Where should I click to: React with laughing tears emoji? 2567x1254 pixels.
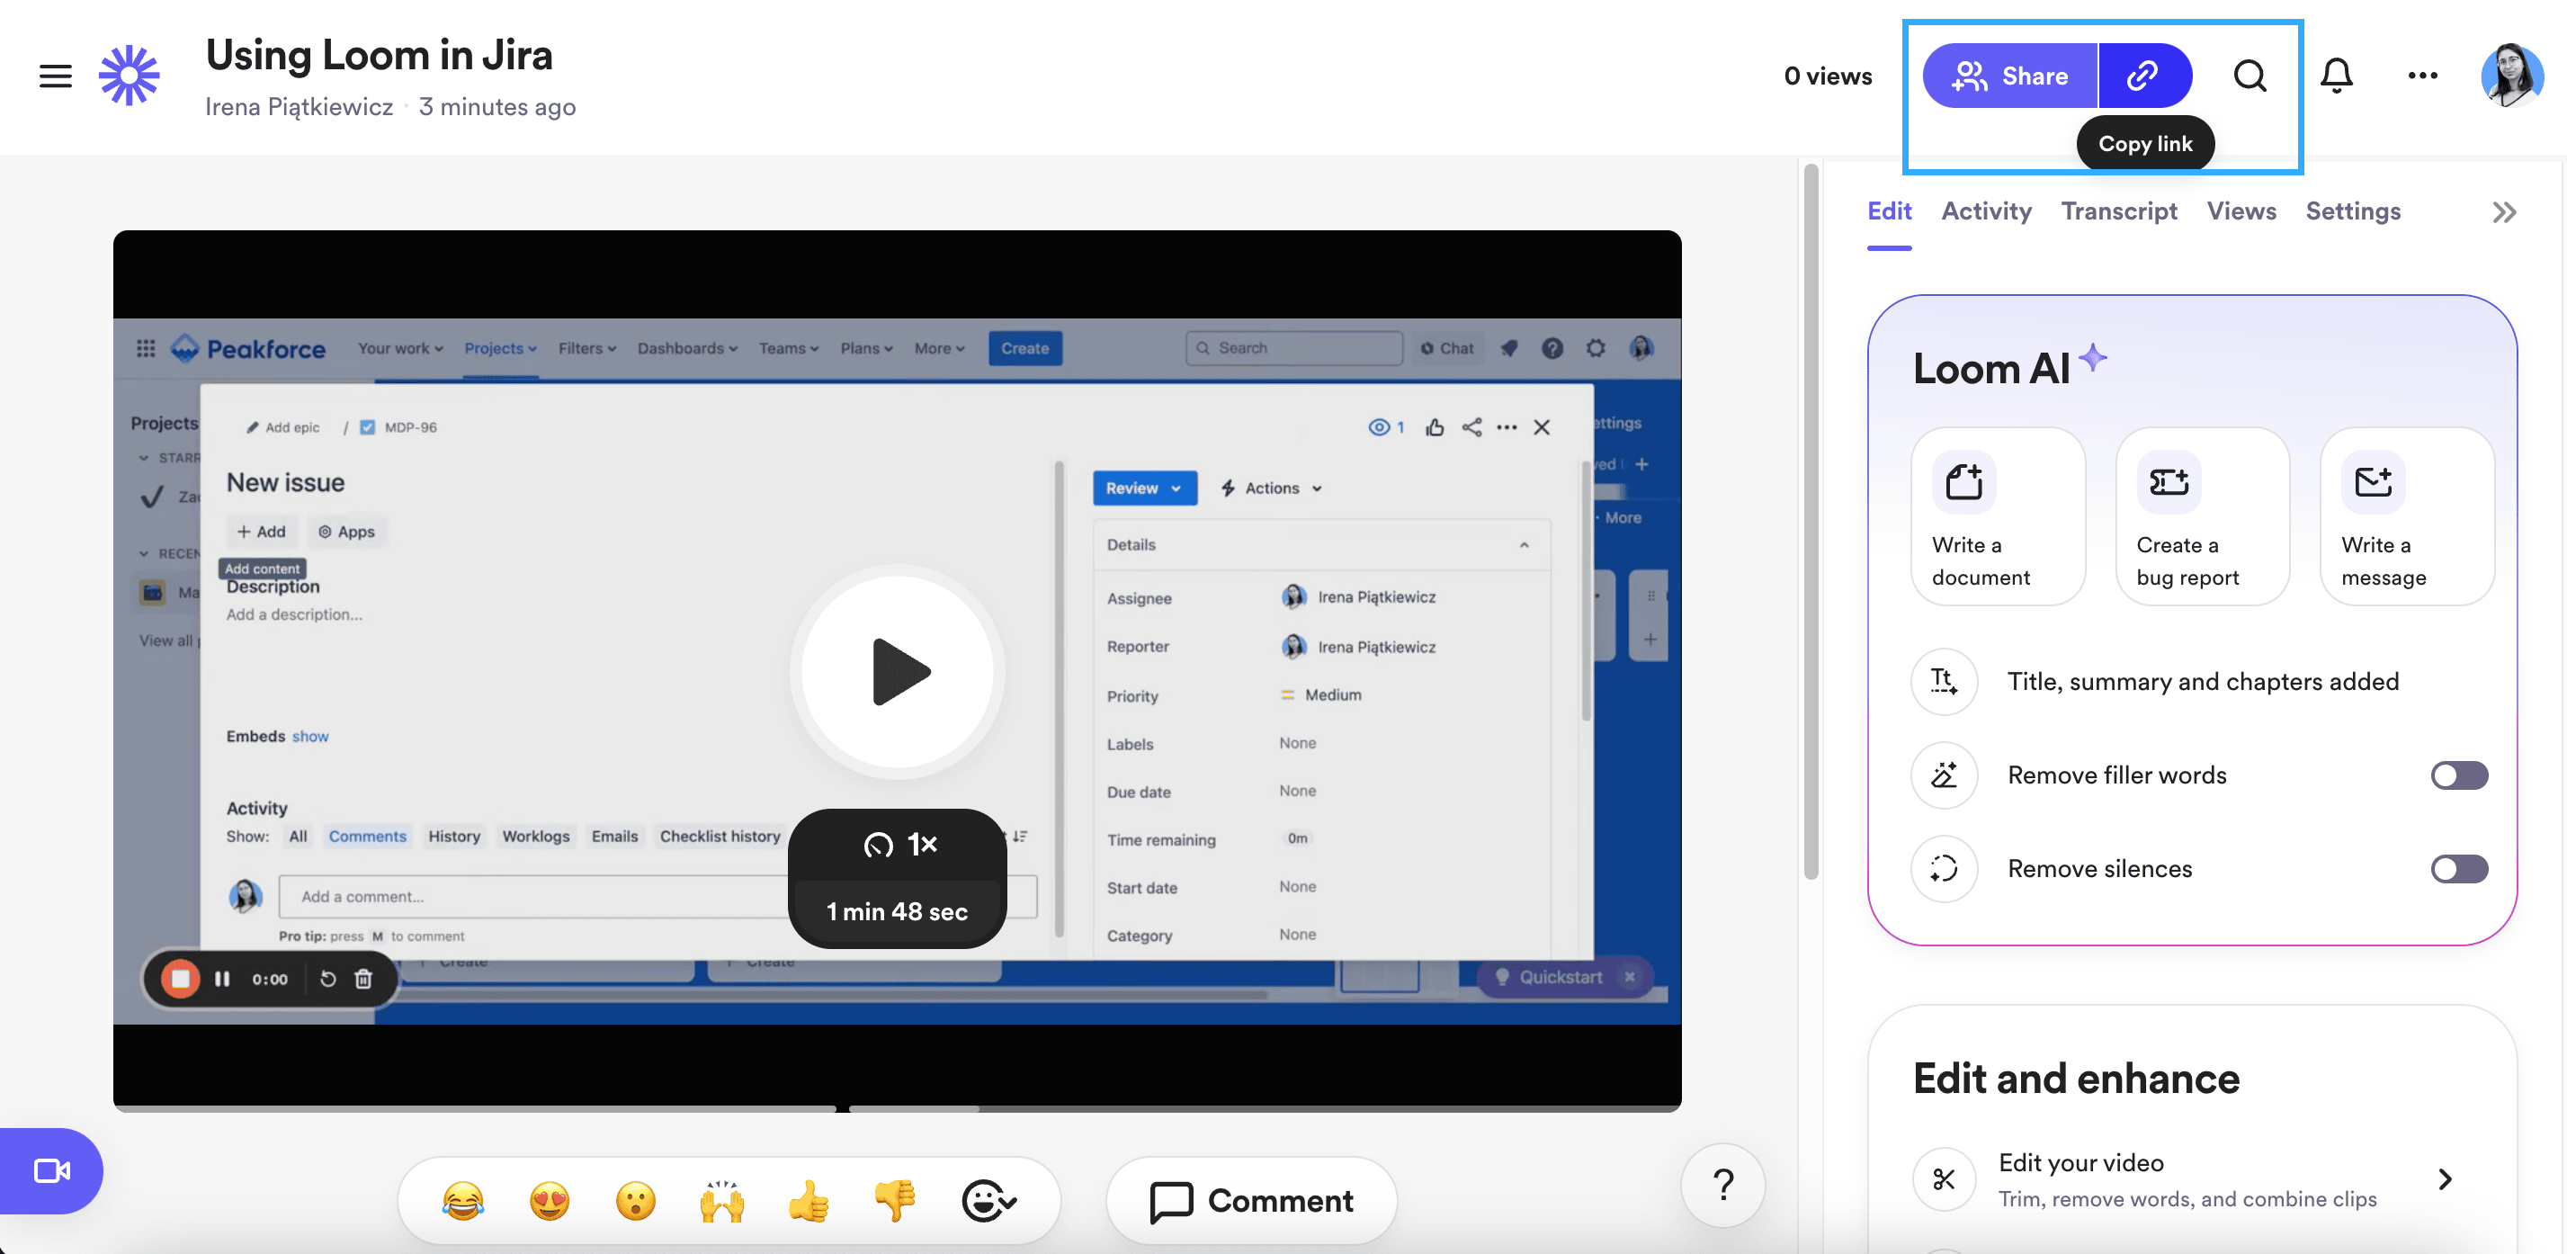tap(463, 1201)
